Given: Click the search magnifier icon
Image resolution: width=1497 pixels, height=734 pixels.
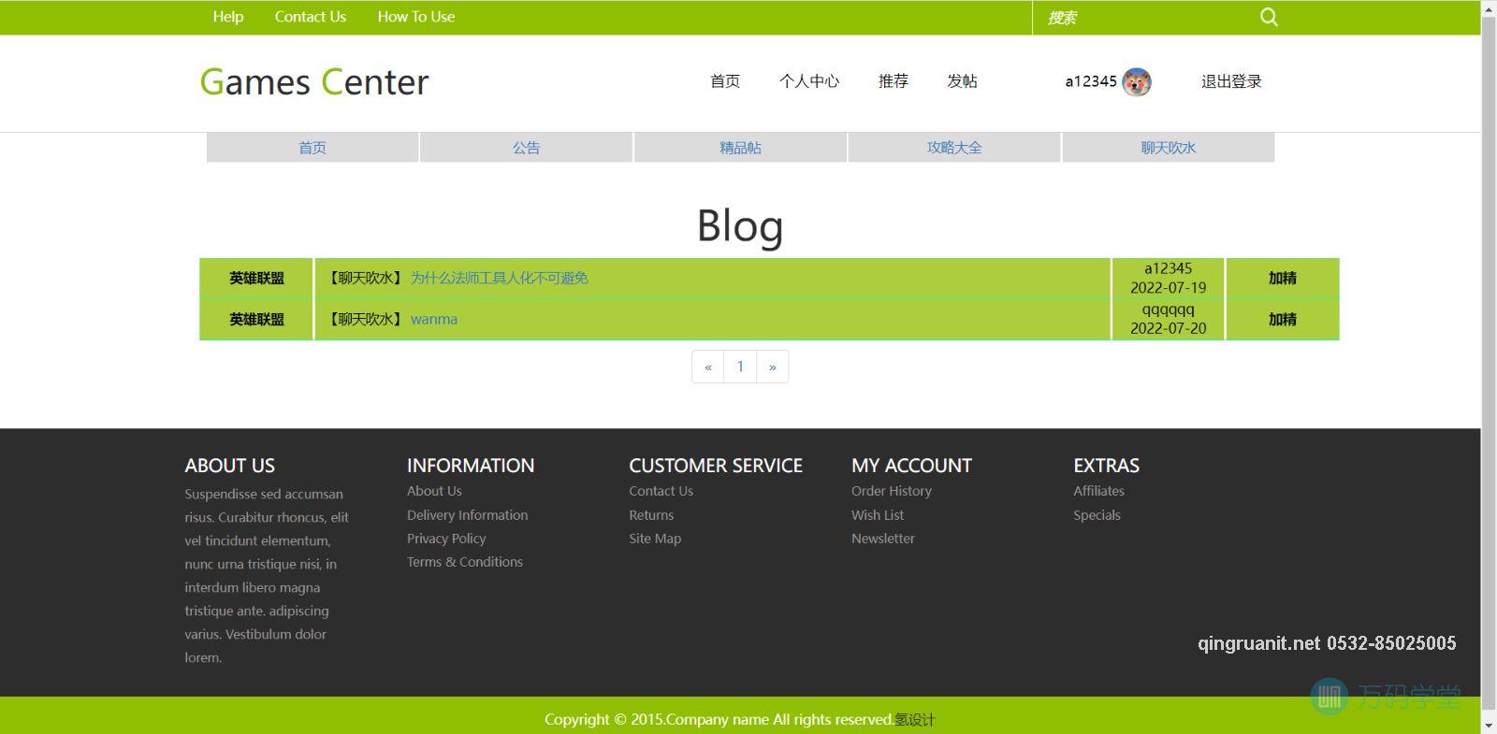Looking at the screenshot, I should coord(1269,17).
